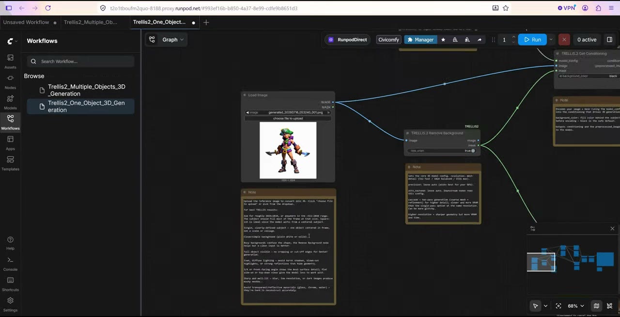Image resolution: width=620 pixels, height=317 pixels.
Task: Close the minimap panel
Action: click(612, 229)
